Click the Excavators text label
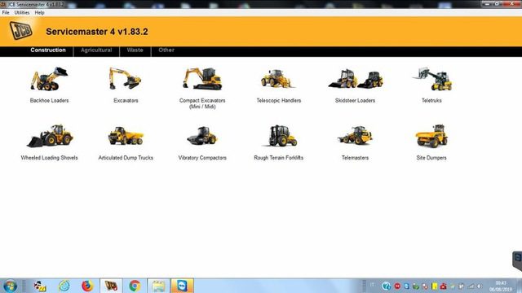Image resolution: width=522 pixels, height=293 pixels. [x=126, y=100]
